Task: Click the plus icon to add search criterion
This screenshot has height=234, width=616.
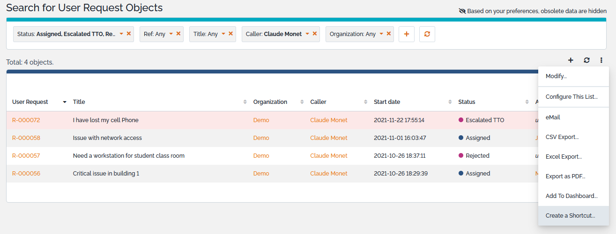Action: (x=406, y=34)
